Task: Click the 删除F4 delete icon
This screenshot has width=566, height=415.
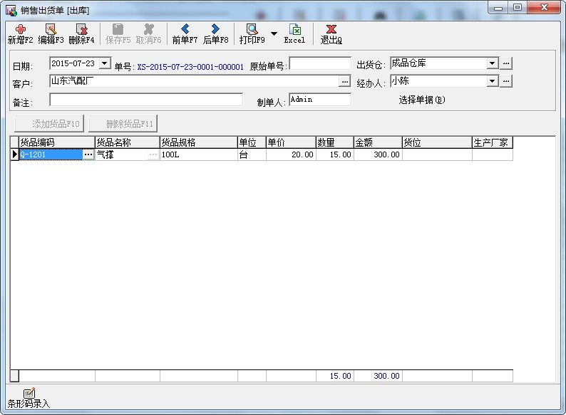Action: tap(81, 30)
